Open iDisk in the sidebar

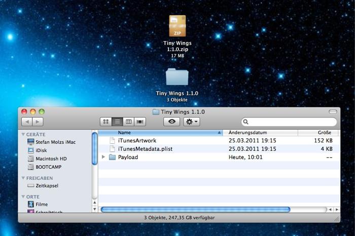point(38,150)
